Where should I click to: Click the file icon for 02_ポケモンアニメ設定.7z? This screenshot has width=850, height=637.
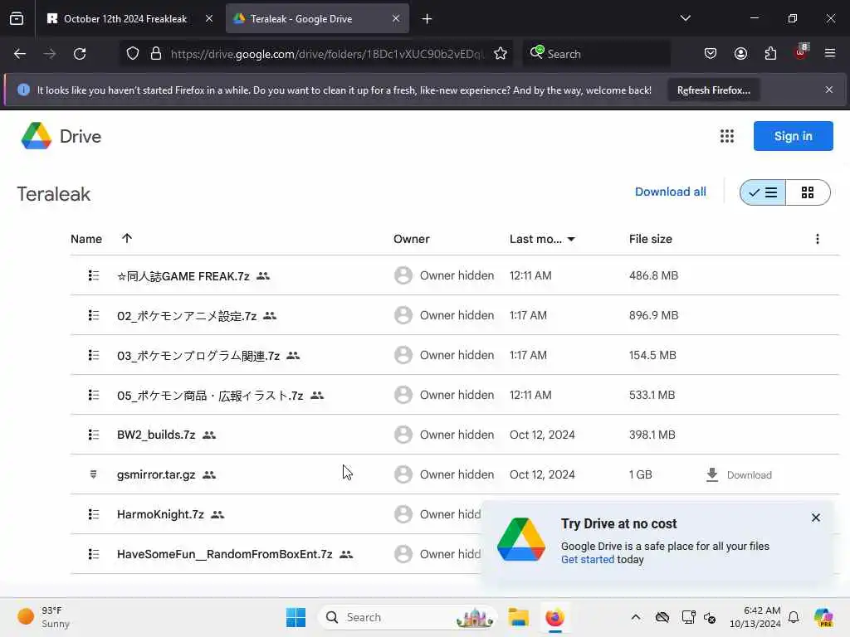[x=93, y=315]
